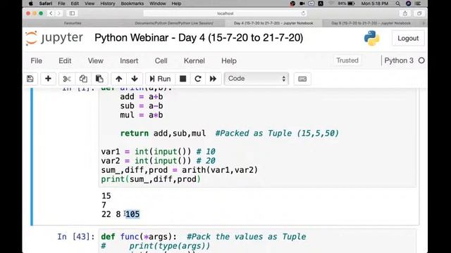This screenshot has height=253, width=451.
Task: Click the return statement line in the cell
Action: [x=230, y=134]
